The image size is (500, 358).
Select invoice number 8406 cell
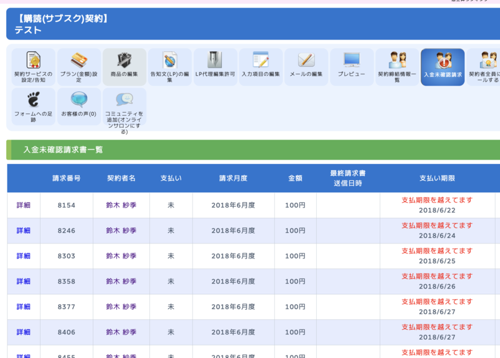(x=66, y=332)
